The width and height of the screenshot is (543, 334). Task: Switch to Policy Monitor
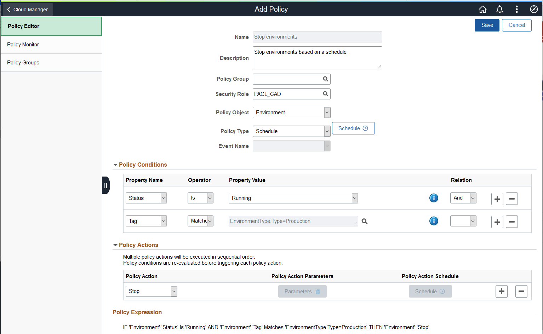click(23, 44)
